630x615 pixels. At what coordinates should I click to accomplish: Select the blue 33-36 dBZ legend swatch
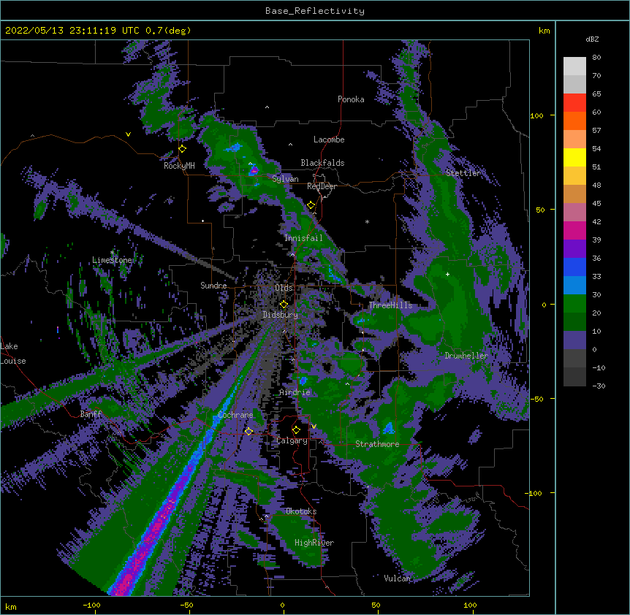(x=574, y=267)
